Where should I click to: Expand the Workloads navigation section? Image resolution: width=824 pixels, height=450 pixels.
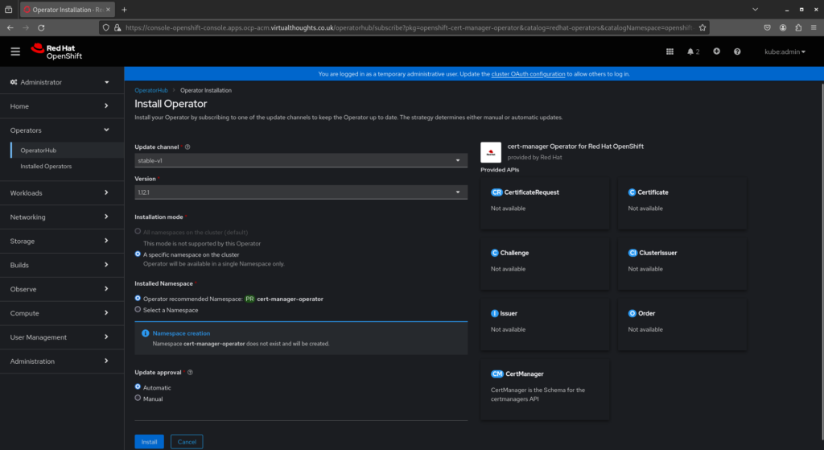coord(61,193)
